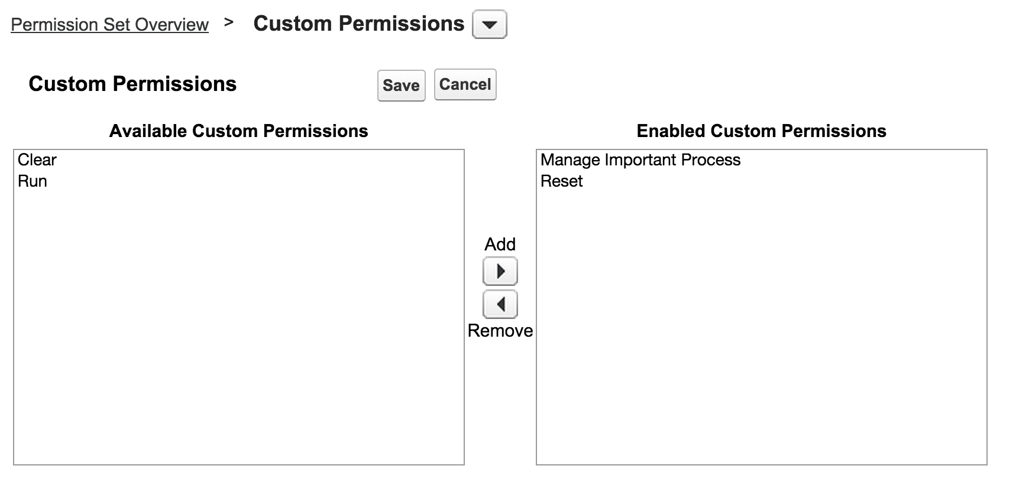This screenshot has width=1016, height=482.
Task: Click the Add text label
Action: (500, 245)
